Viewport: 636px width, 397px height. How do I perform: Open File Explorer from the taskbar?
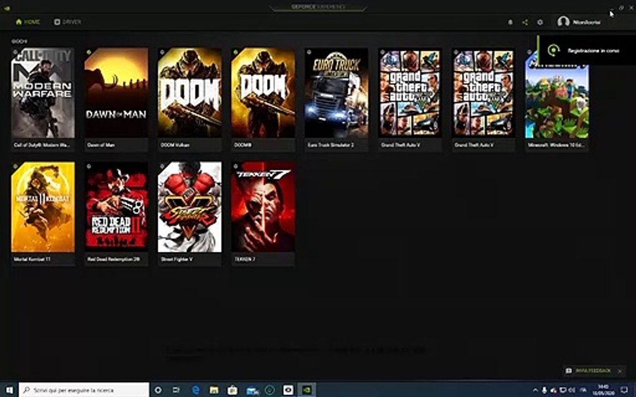tap(214, 390)
